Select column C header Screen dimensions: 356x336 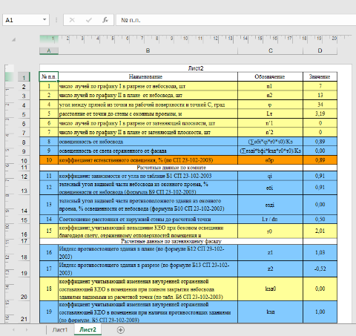[x=271, y=50]
